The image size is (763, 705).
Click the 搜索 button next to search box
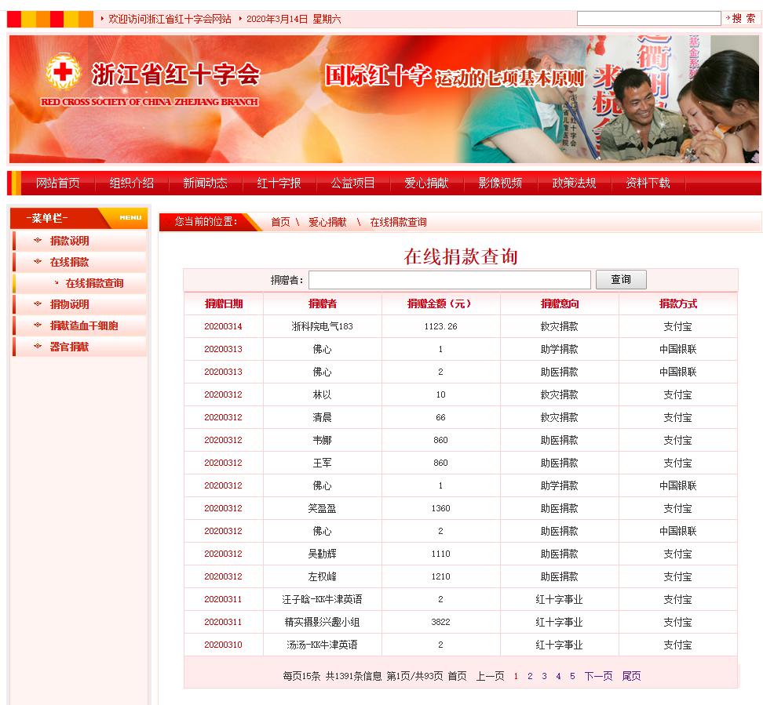(x=743, y=19)
